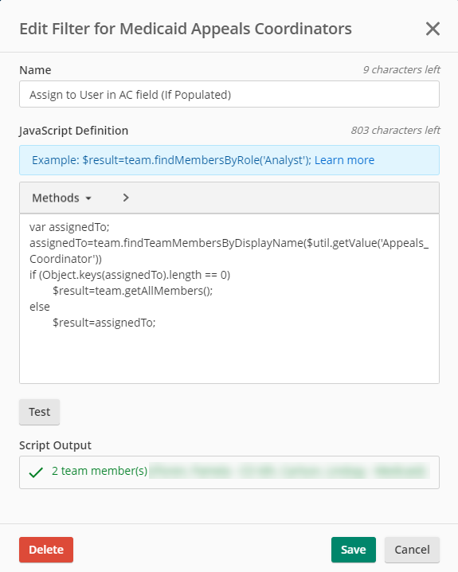The height and width of the screenshot is (572, 458).
Task: Click the '$result=assignedTo;' code line
Action: [x=104, y=323]
